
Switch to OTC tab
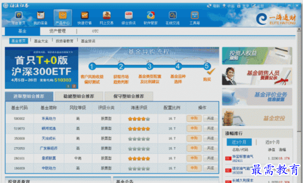[95, 31]
